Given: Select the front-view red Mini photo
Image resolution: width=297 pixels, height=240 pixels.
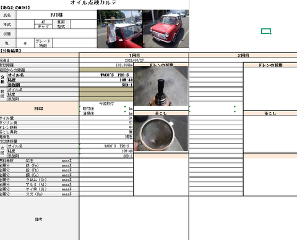Looking at the screenshot, I should click(166, 29).
